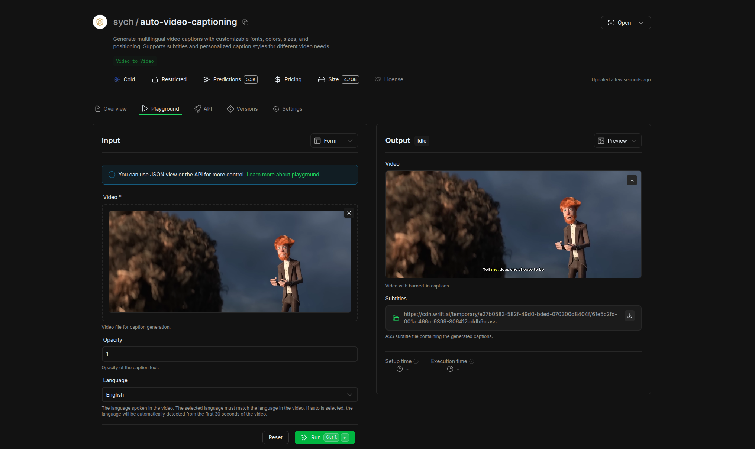The width and height of the screenshot is (755, 449).
Task: Click the input video thumbnail
Action: click(230, 261)
